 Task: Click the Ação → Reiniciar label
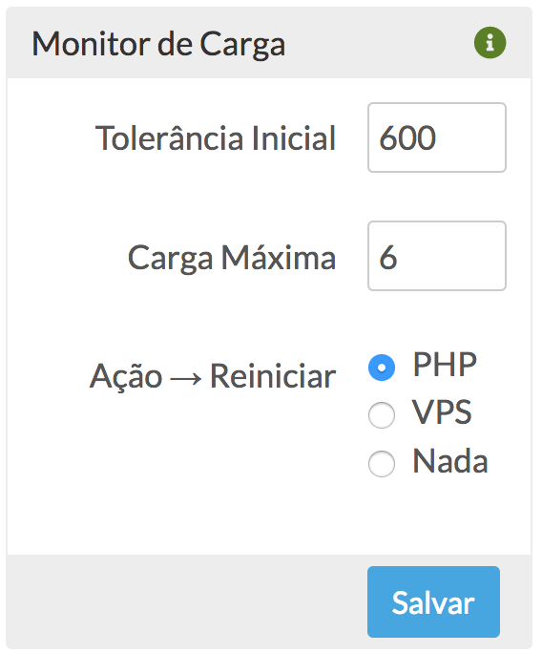pos(212,376)
